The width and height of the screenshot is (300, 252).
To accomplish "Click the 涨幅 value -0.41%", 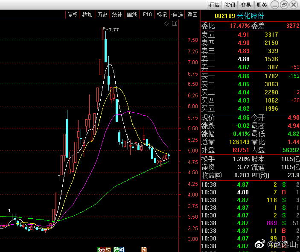I will [x=240, y=134].
